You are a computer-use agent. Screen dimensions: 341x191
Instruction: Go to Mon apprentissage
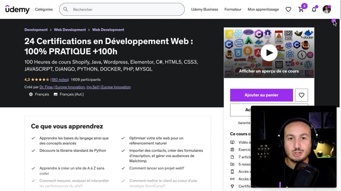[263, 10]
